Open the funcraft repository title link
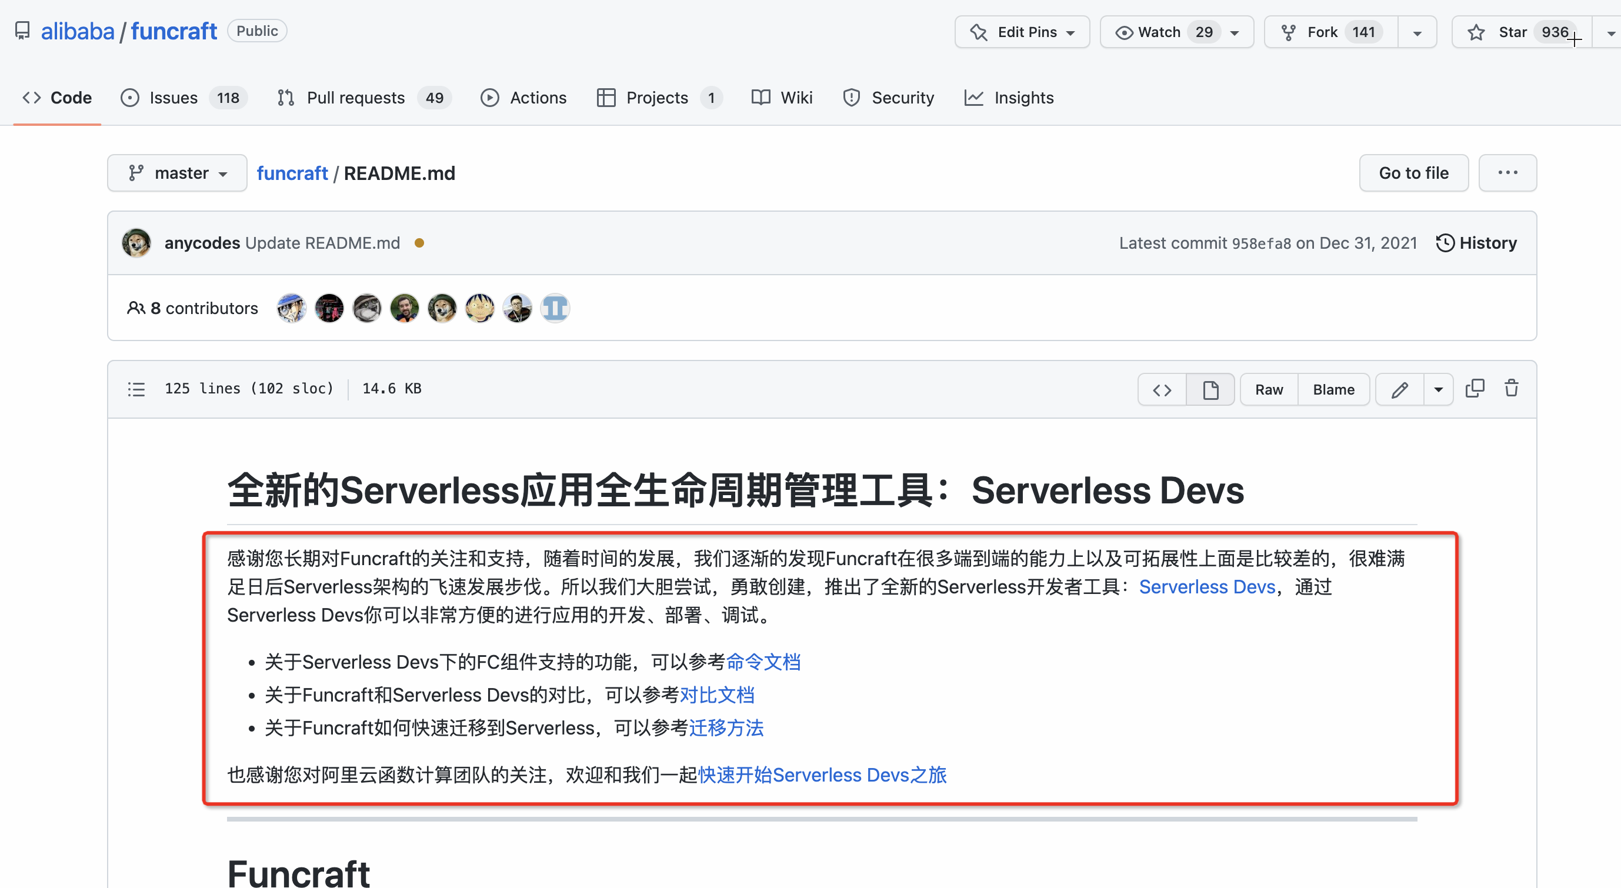Screen dimensions: 1621x888 pyautogui.click(x=174, y=31)
